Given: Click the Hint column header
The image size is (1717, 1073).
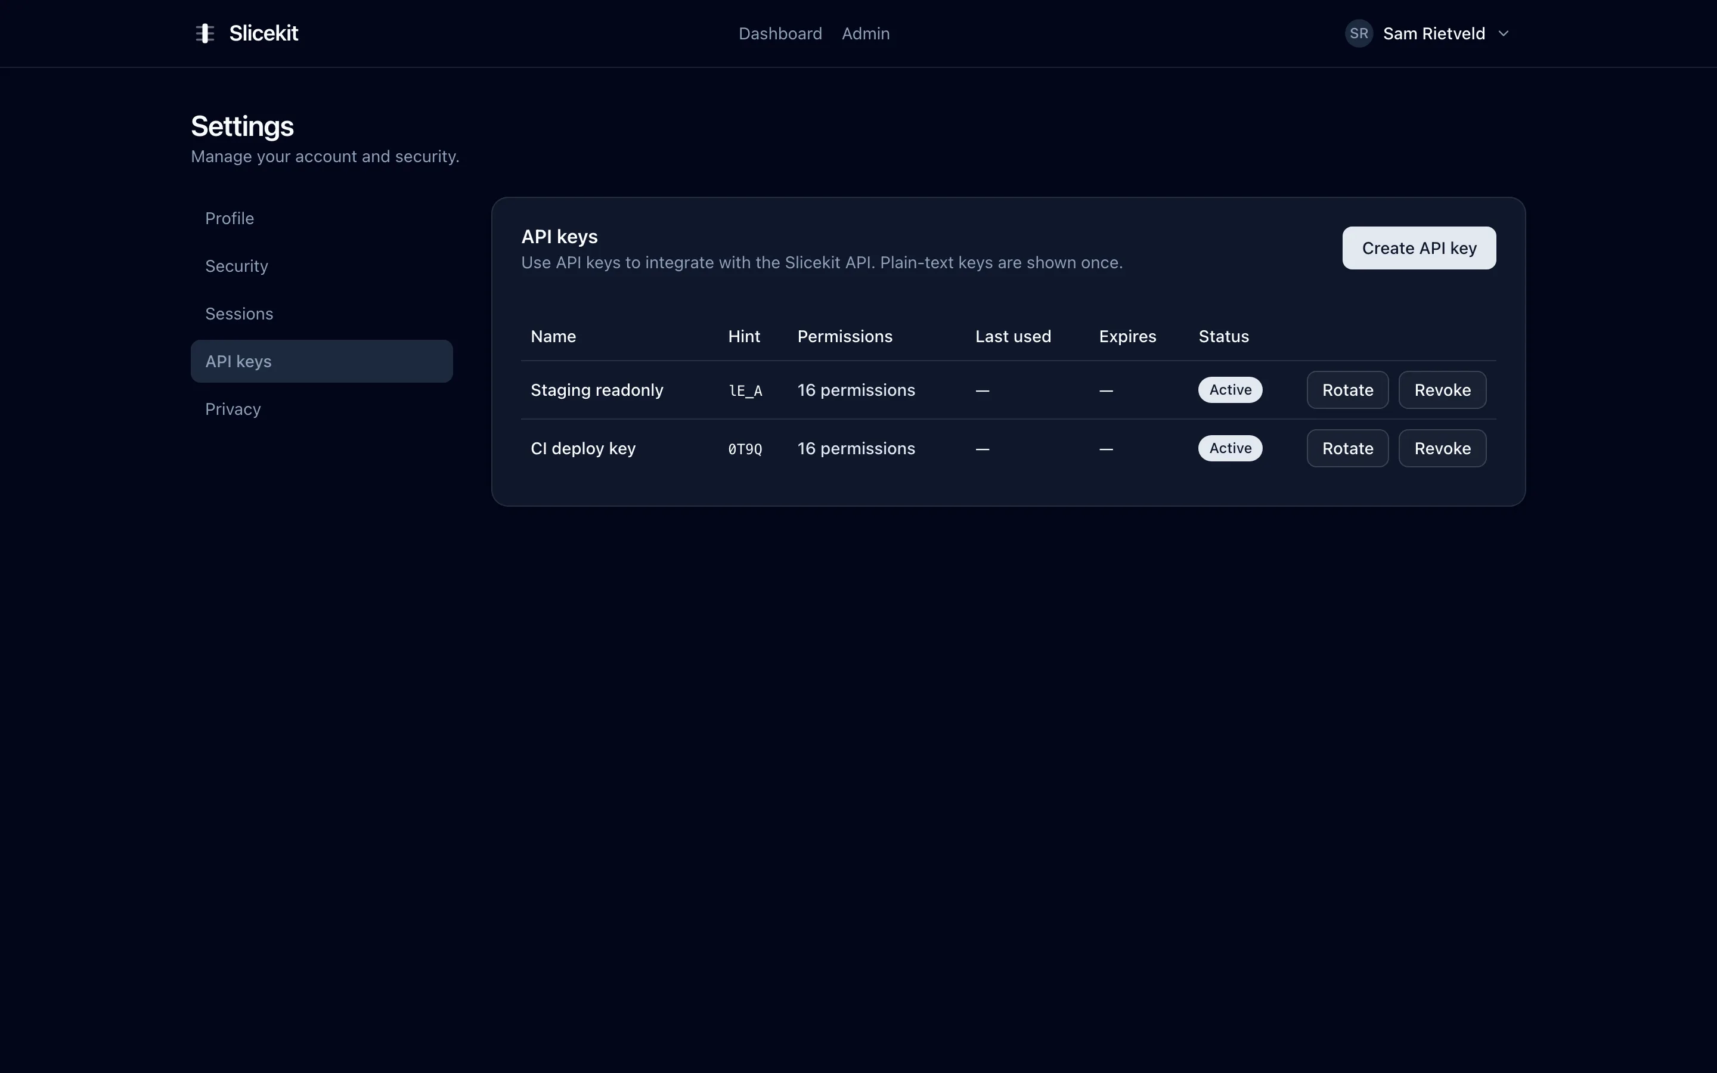Looking at the screenshot, I should click(x=743, y=336).
